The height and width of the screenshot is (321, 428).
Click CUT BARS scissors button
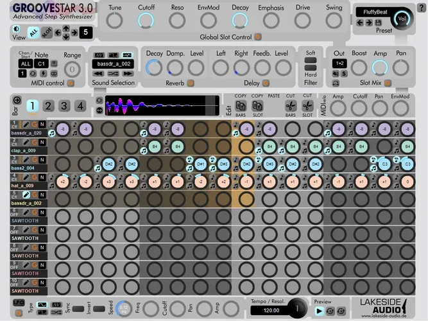[x=291, y=106]
